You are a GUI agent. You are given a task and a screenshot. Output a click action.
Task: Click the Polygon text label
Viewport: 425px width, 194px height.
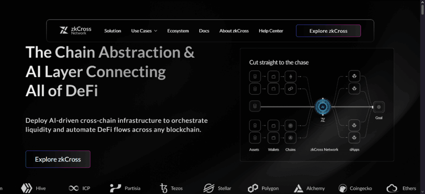click(270, 188)
